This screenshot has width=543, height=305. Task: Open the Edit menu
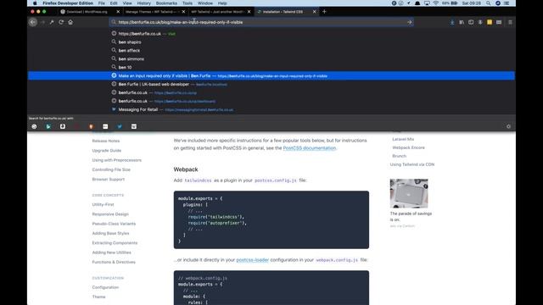pos(114,3)
